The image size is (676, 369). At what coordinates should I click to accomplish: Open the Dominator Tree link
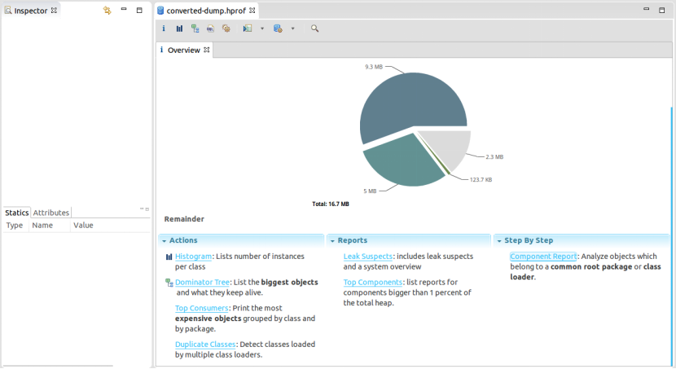(x=202, y=283)
